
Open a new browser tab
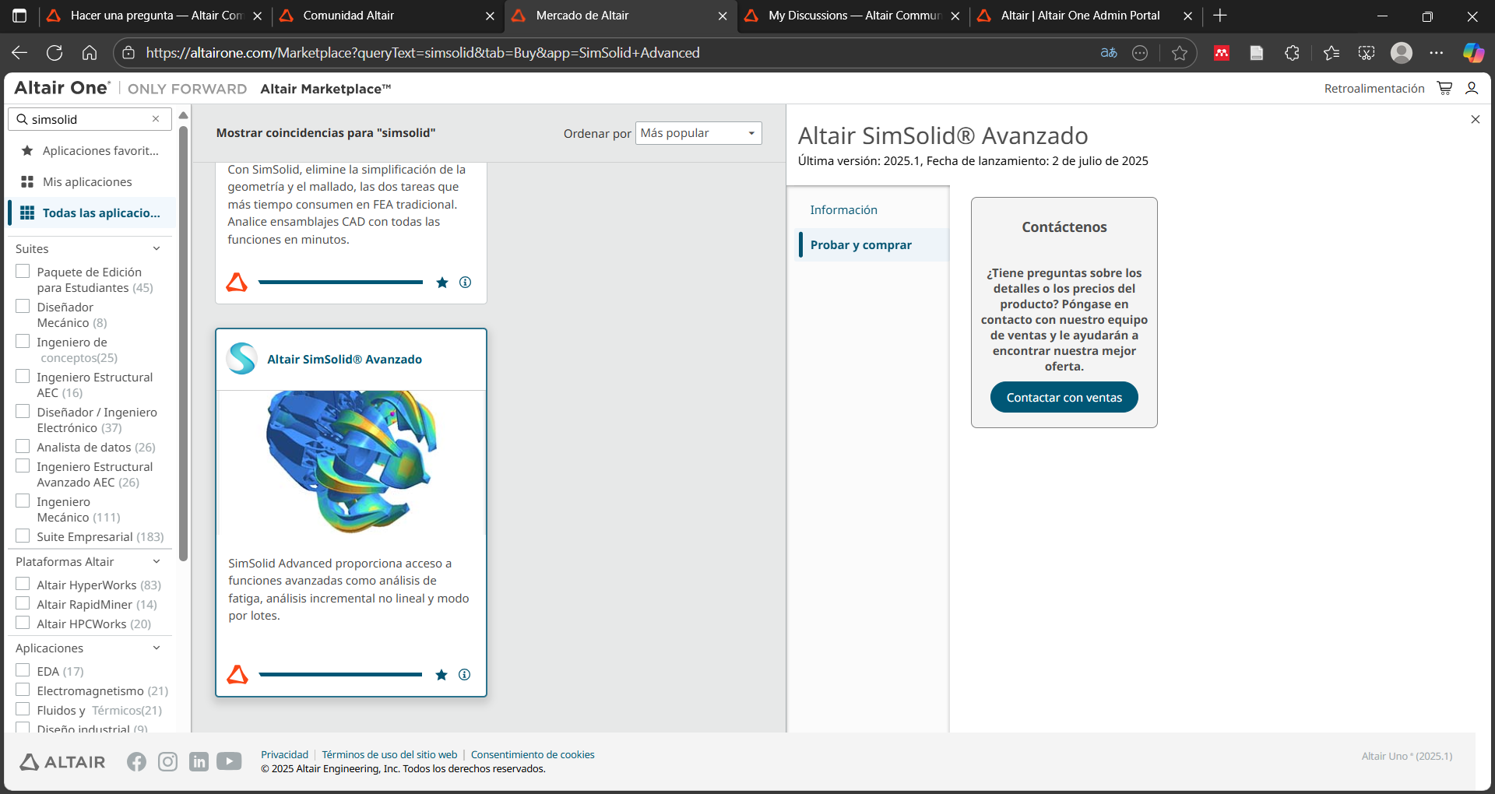[1220, 16]
